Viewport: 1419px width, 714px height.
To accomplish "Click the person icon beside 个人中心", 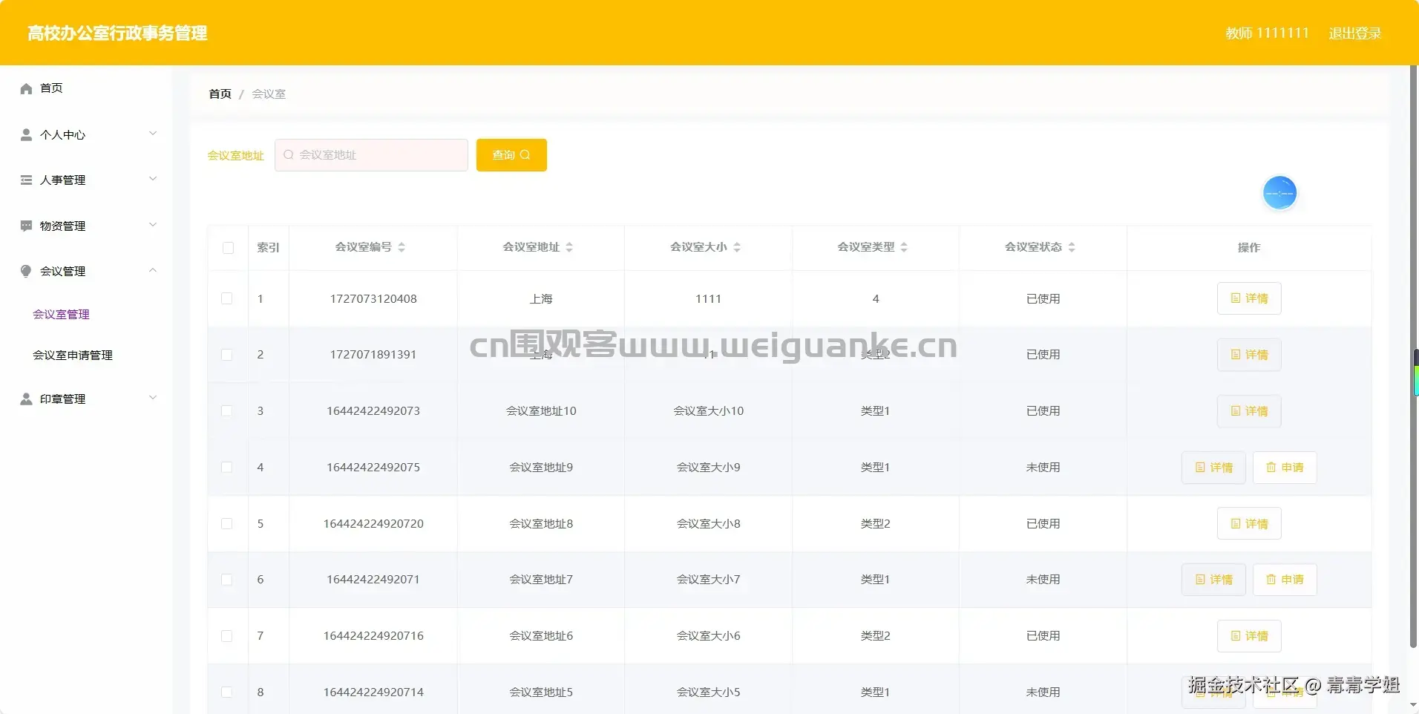I will (x=26, y=134).
